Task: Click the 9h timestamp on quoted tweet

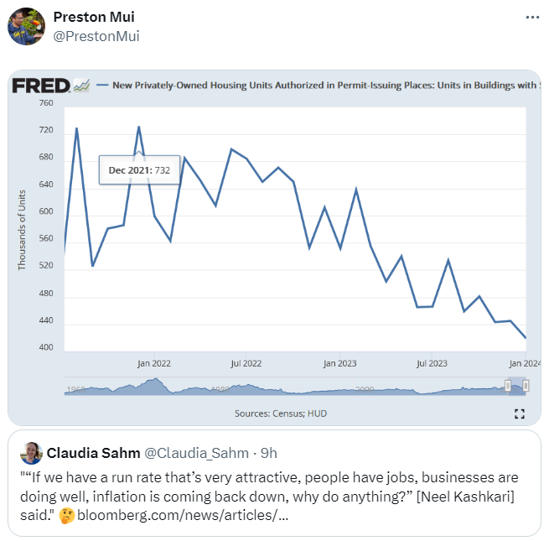Action: [269, 453]
